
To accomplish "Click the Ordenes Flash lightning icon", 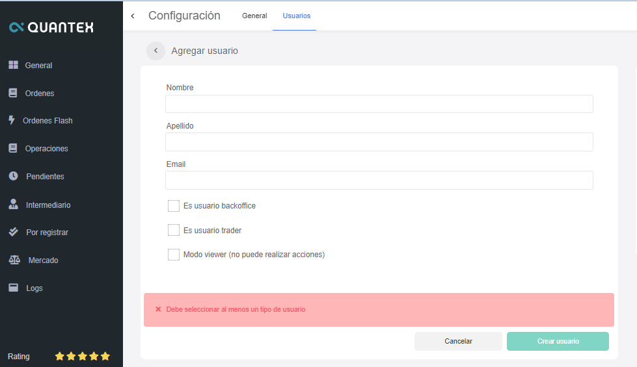I will [x=12, y=120].
